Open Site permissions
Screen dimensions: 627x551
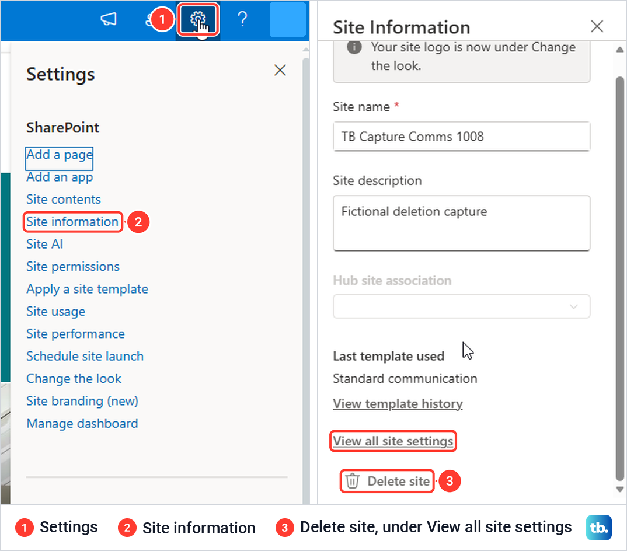point(73,266)
